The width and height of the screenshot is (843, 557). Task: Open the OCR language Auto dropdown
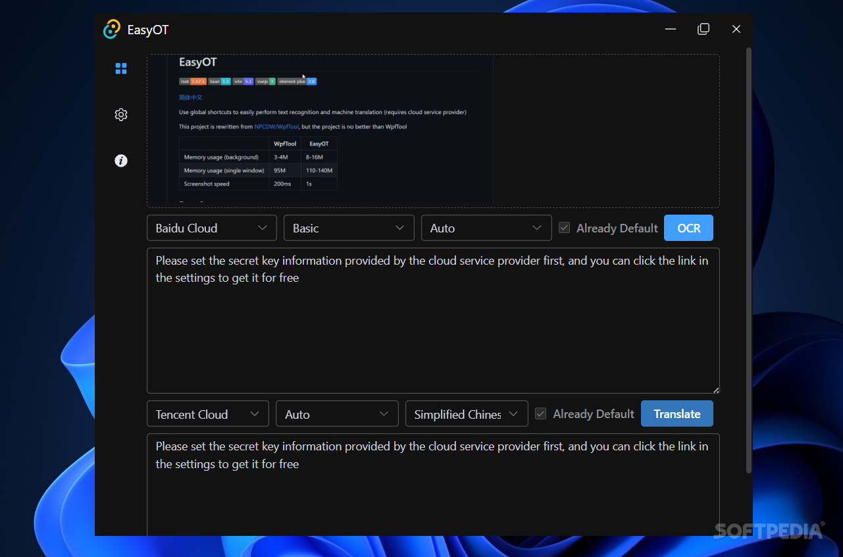pyautogui.click(x=486, y=228)
